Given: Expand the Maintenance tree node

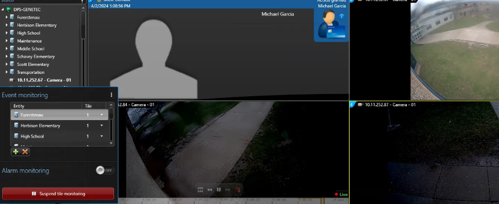Looking at the screenshot, I should click(6, 40).
